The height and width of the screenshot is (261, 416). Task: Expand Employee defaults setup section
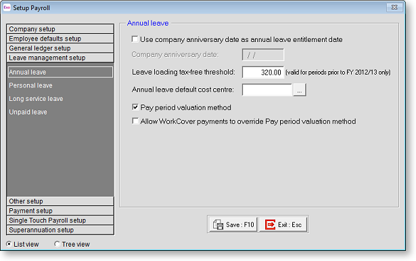60,39
